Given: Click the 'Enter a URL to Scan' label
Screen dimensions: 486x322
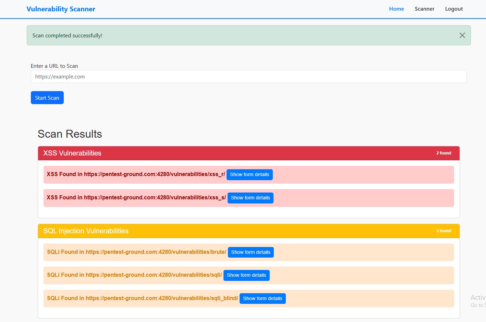Looking at the screenshot, I should pos(54,66).
